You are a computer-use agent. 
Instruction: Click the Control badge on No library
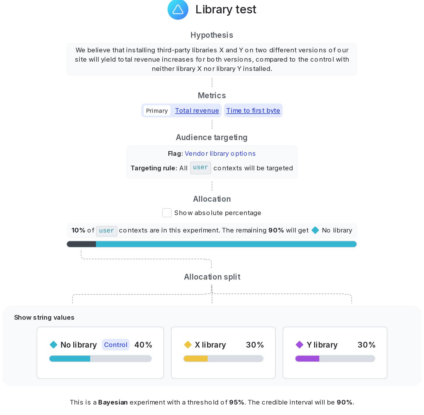(x=115, y=345)
